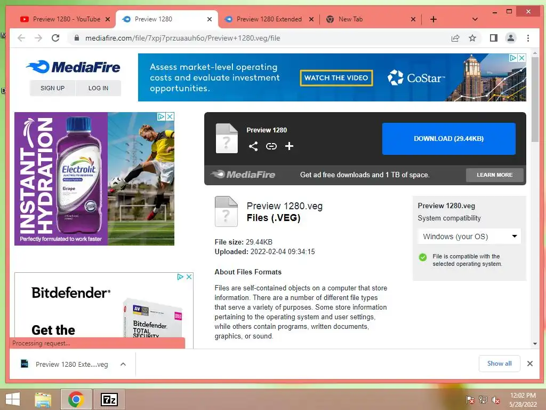Open the side panel icon
The width and height of the screenshot is (546, 410).
click(493, 38)
